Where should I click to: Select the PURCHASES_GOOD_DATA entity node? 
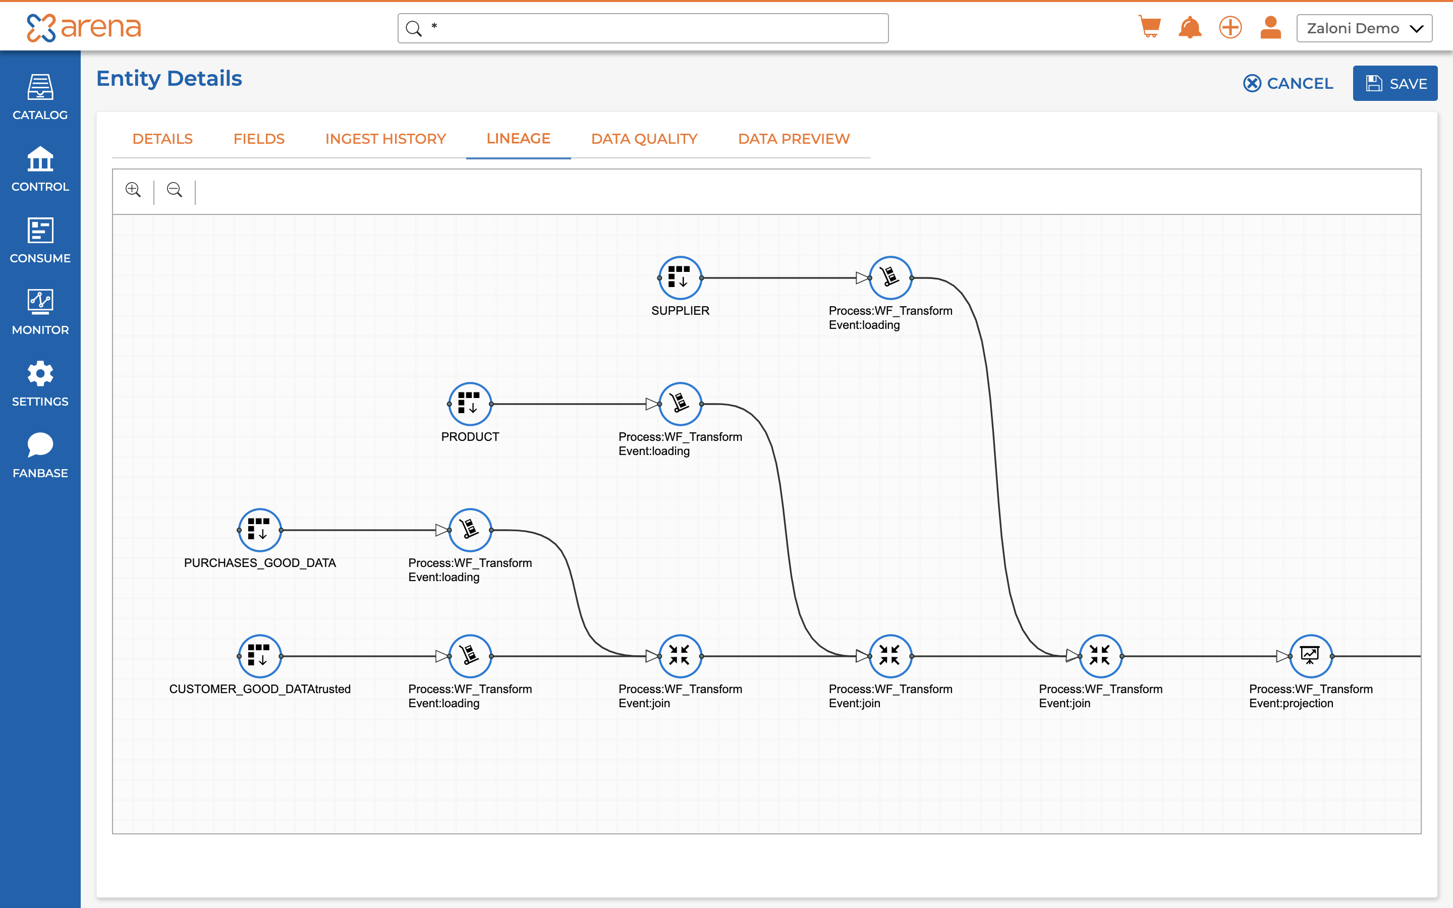tap(259, 530)
